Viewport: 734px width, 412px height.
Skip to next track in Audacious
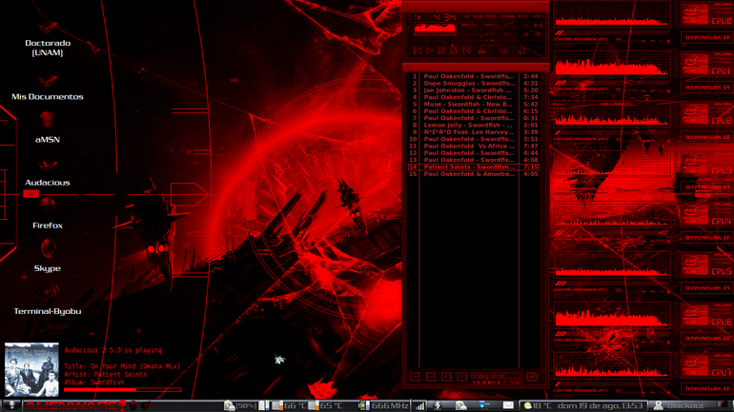(x=466, y=50)
